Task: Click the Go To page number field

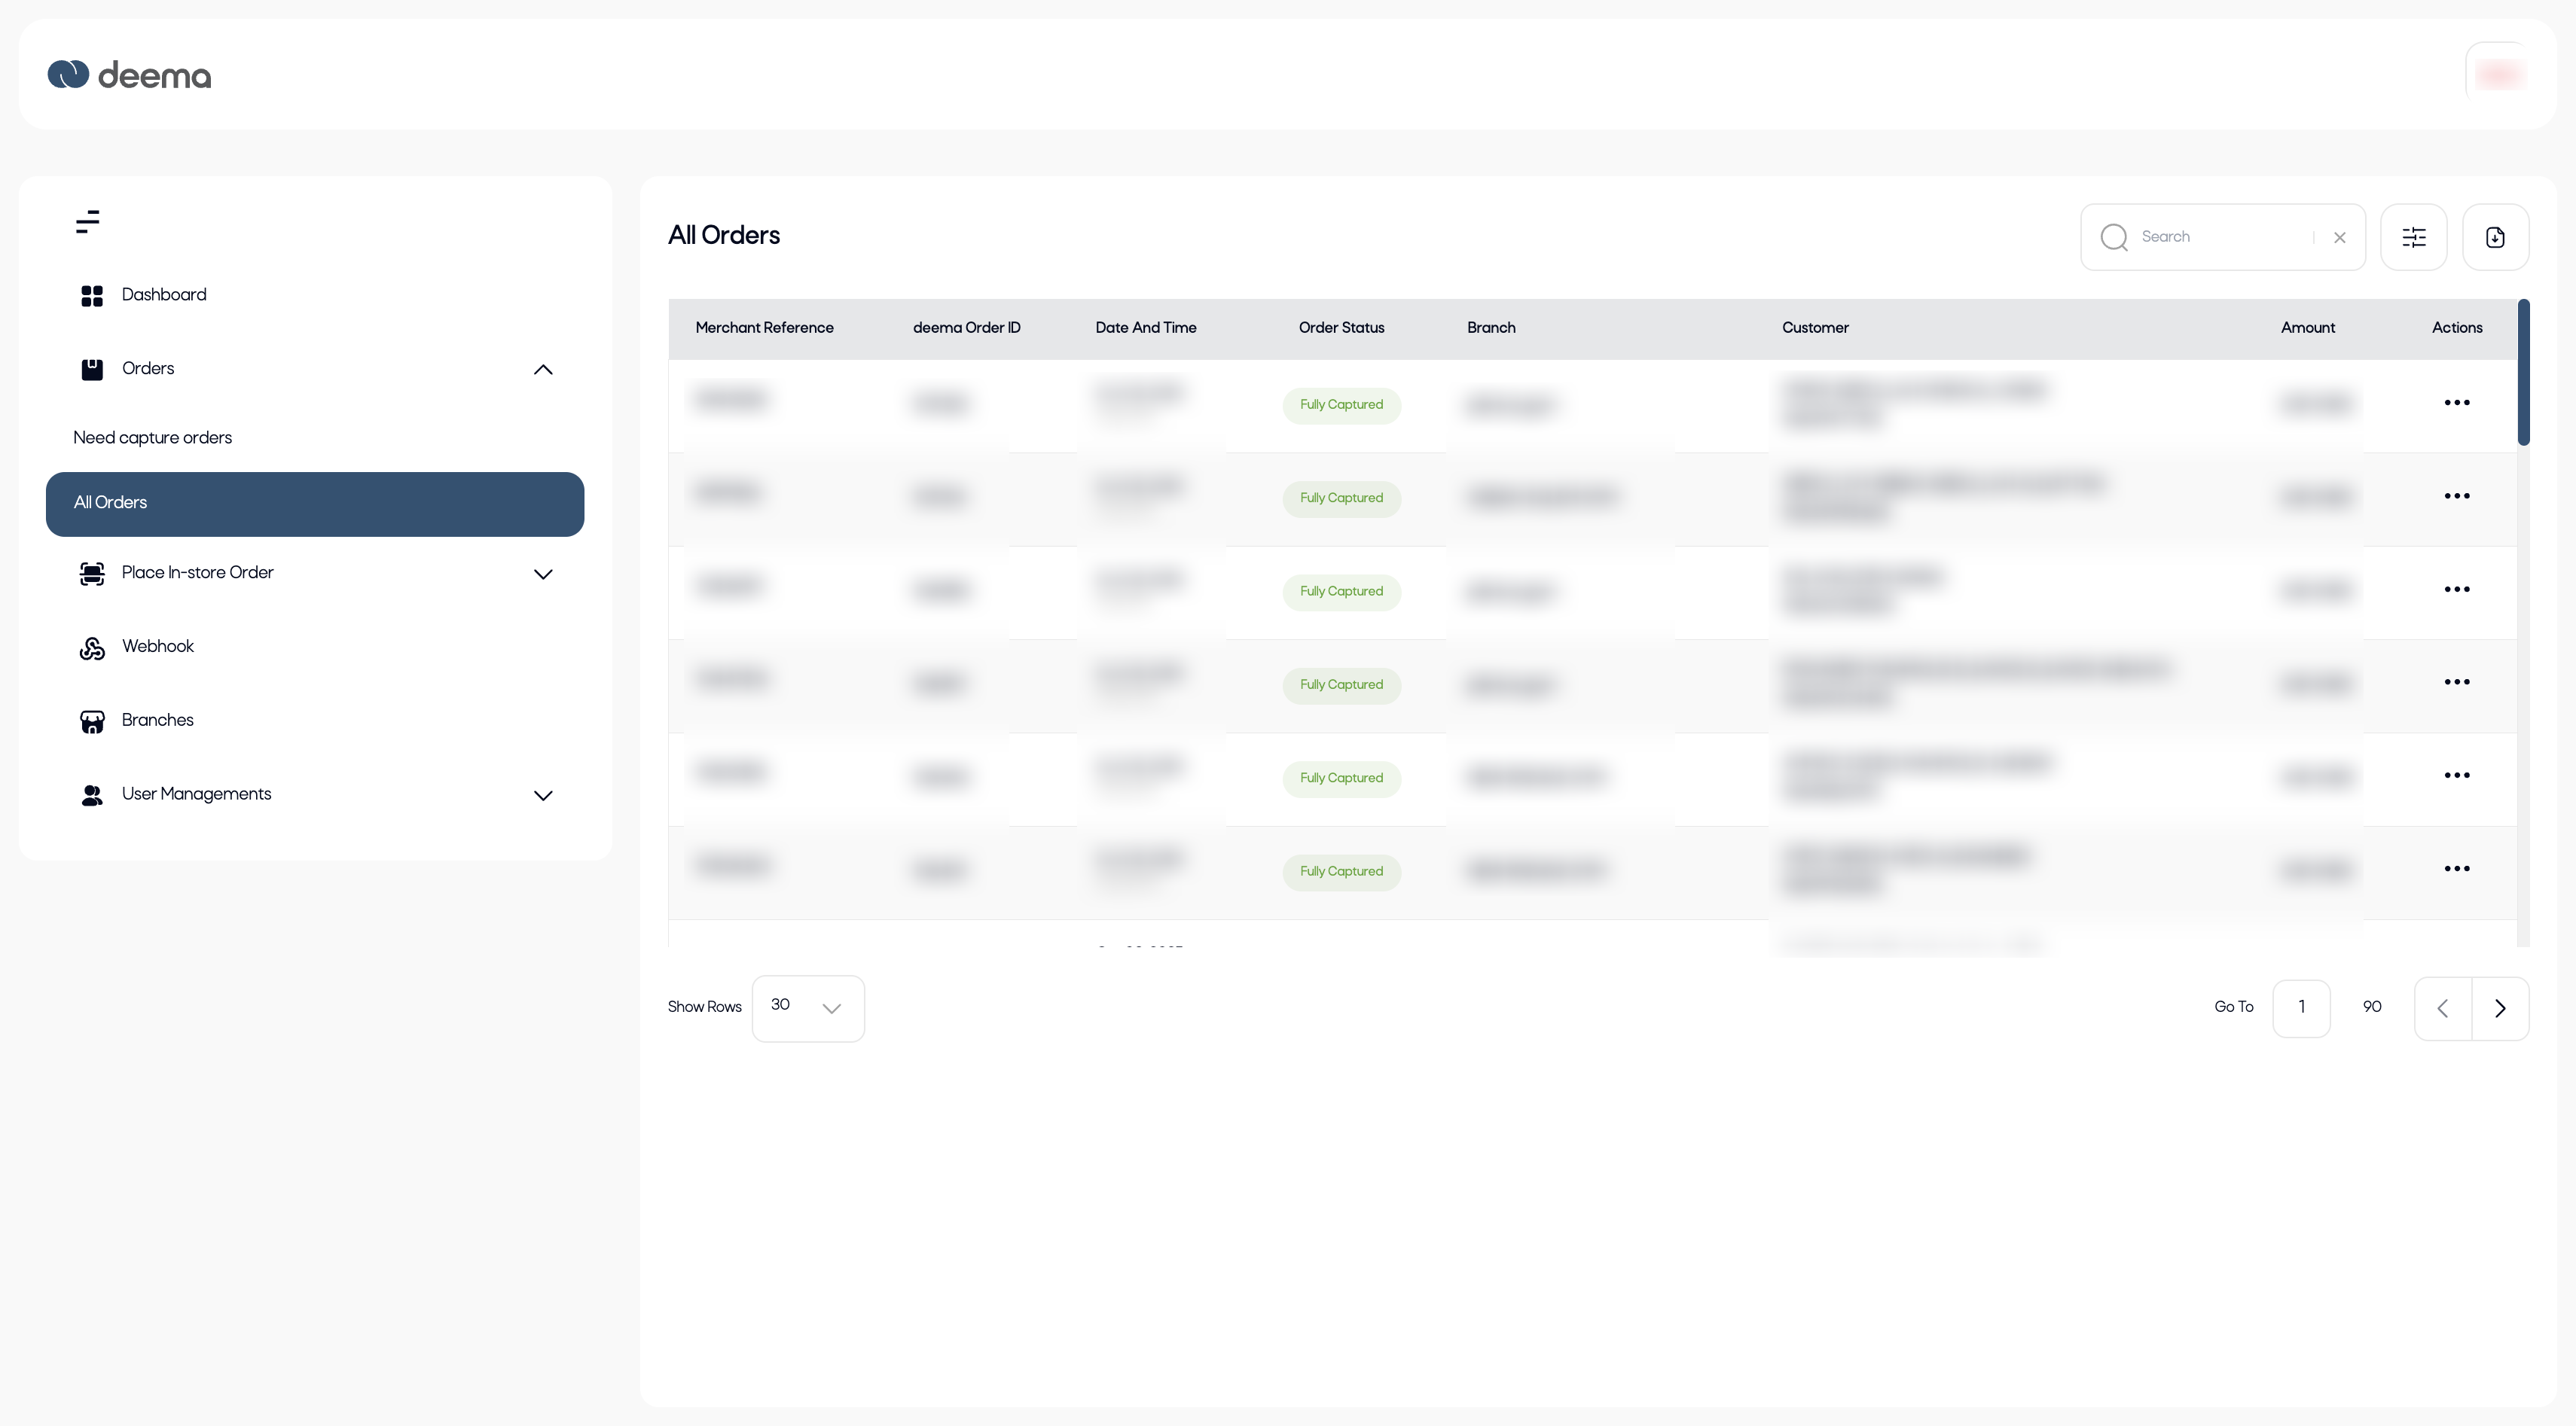Action: tap(2301, 1008)
